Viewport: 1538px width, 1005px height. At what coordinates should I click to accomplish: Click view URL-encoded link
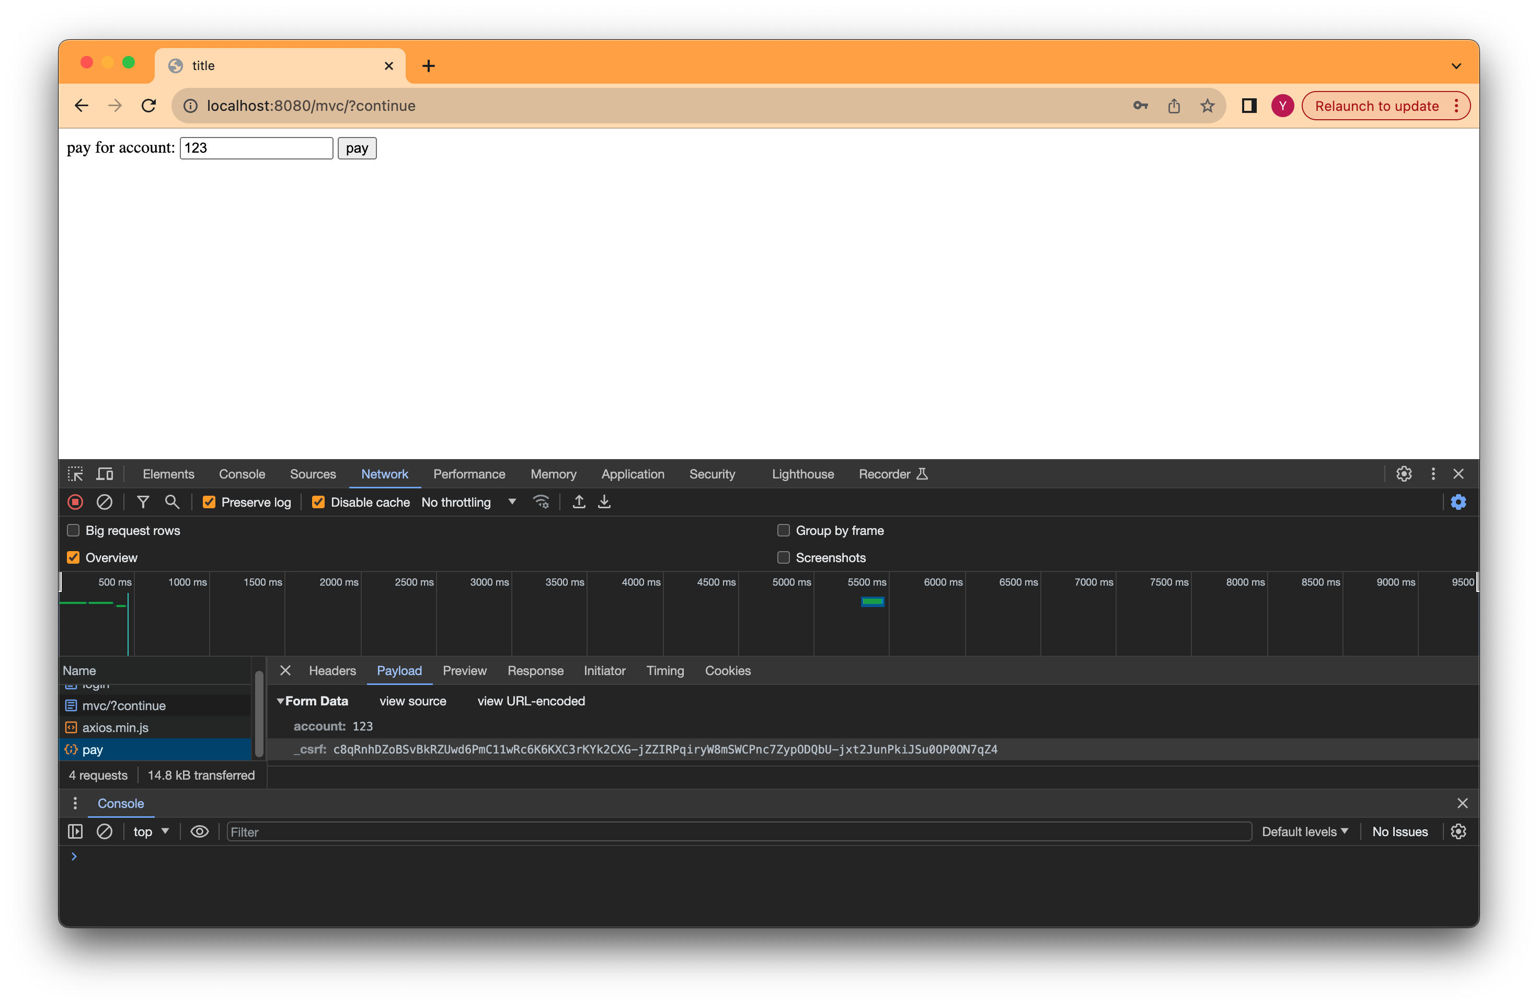point(531,701)
